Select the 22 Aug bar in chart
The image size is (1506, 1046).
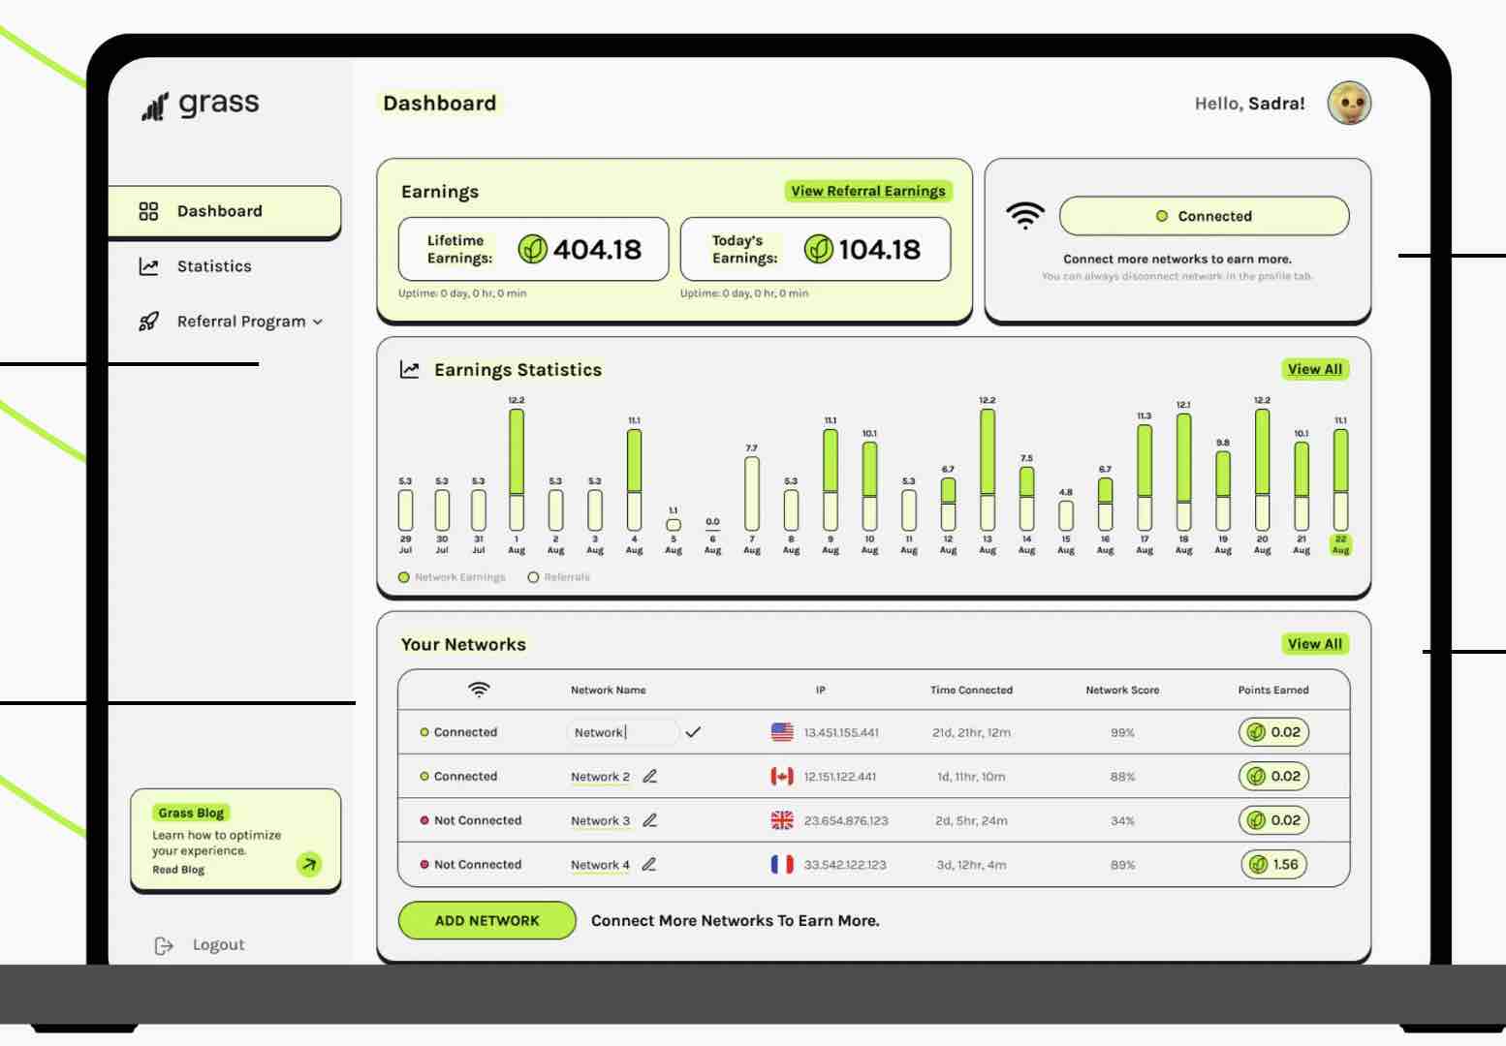click(x=1340, y=479)
